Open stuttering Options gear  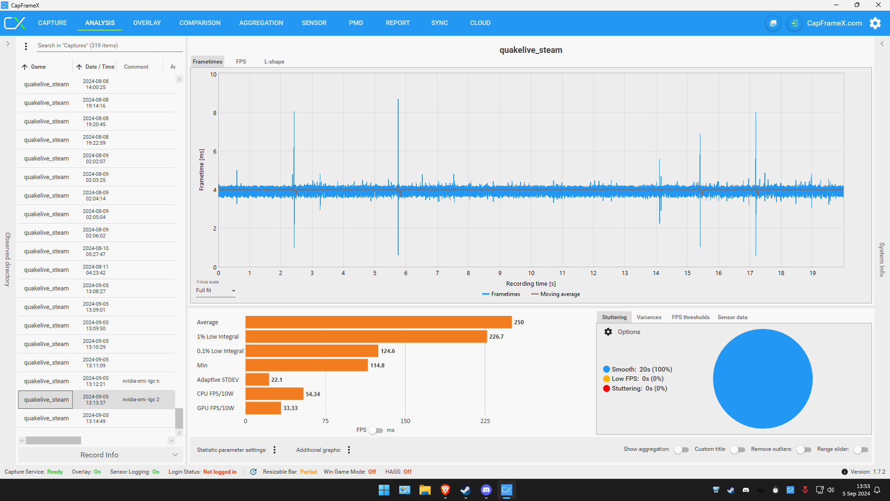click(608, 332)
